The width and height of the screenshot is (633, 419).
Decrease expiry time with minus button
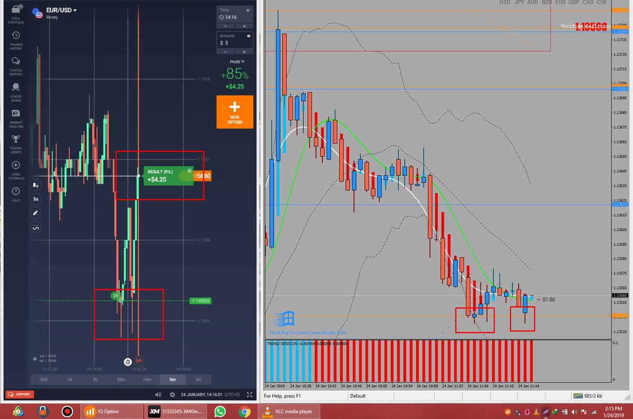[x=226, y=26]
